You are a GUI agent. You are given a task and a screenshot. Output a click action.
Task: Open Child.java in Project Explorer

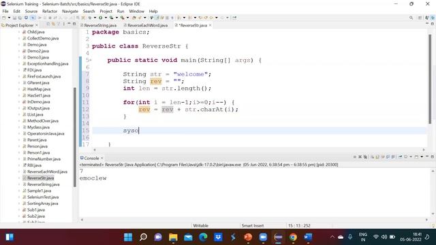(x=35, y=32)
